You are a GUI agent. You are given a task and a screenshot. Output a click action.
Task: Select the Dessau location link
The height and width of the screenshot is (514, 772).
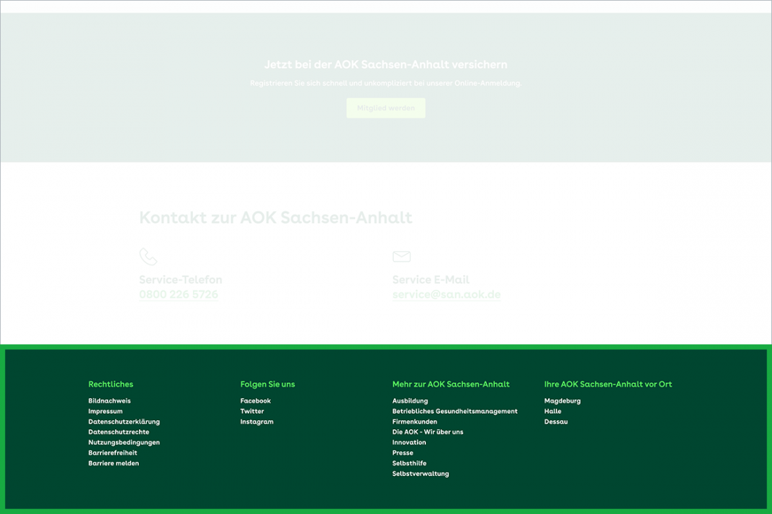pos(556,421)
